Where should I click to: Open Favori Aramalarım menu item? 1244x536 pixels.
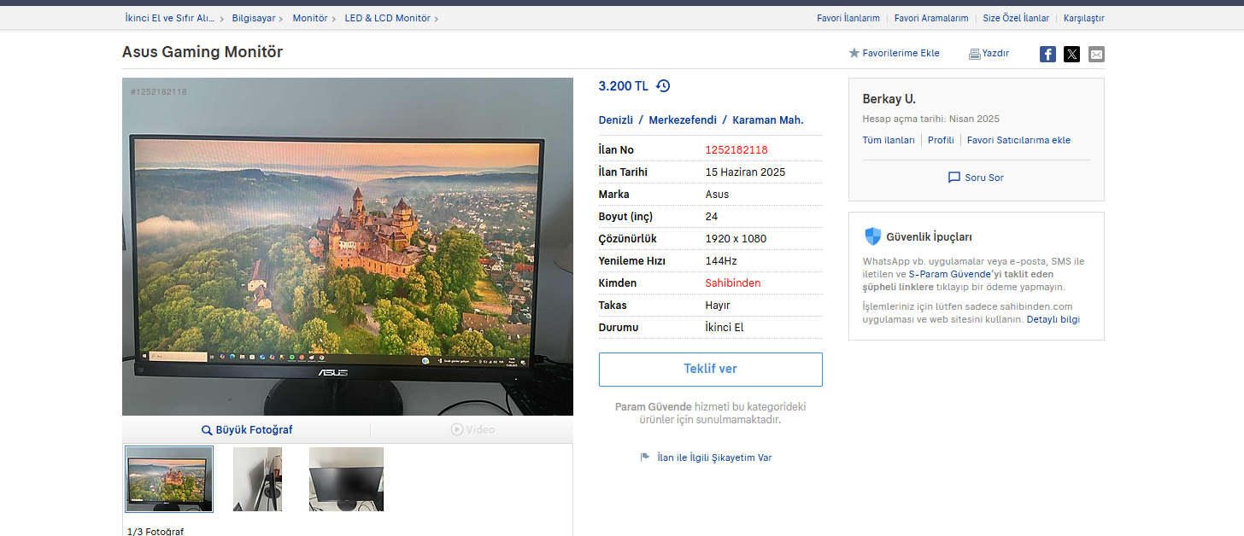[x=931, y=18]
